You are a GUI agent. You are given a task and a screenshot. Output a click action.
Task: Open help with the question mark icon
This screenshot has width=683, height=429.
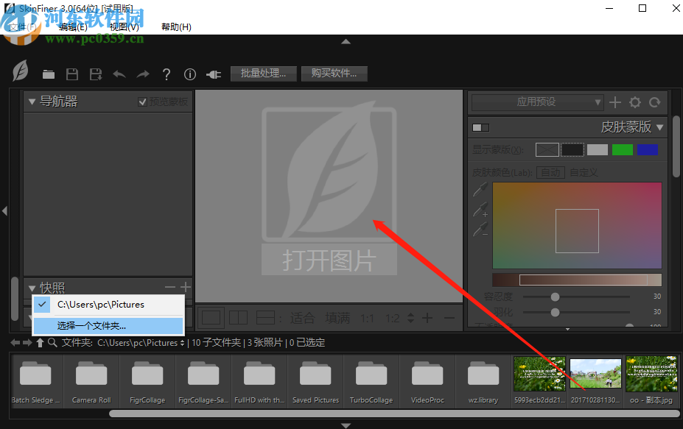(167, 74)
